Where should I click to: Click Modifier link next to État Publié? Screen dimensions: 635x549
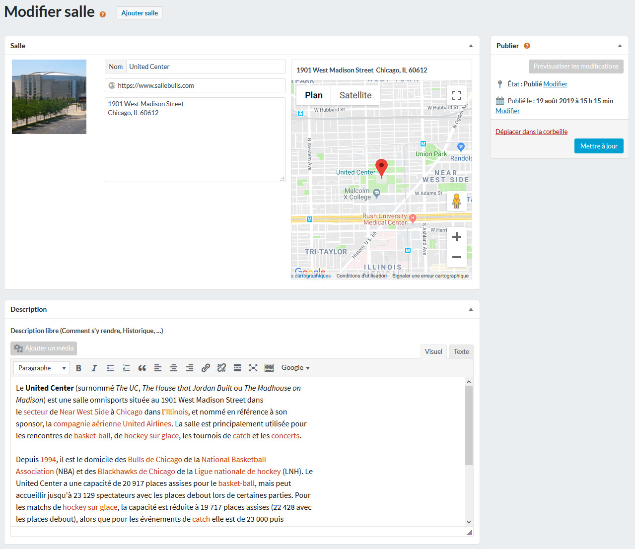(555, 84)
